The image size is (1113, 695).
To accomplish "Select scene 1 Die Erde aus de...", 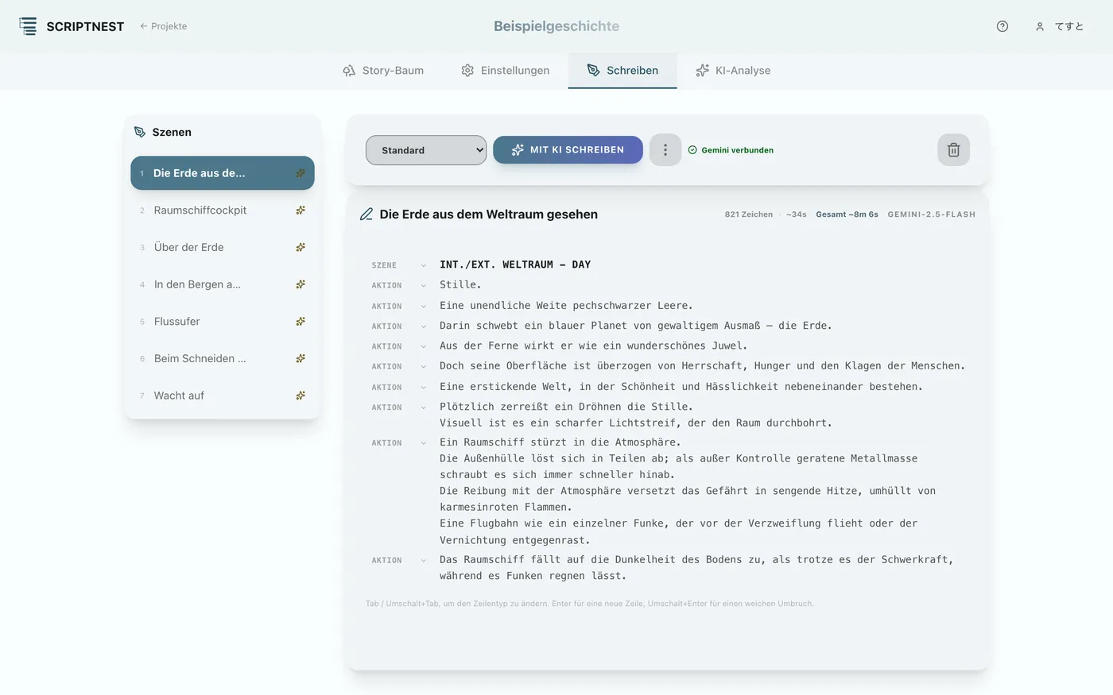I will pos(223,173).
